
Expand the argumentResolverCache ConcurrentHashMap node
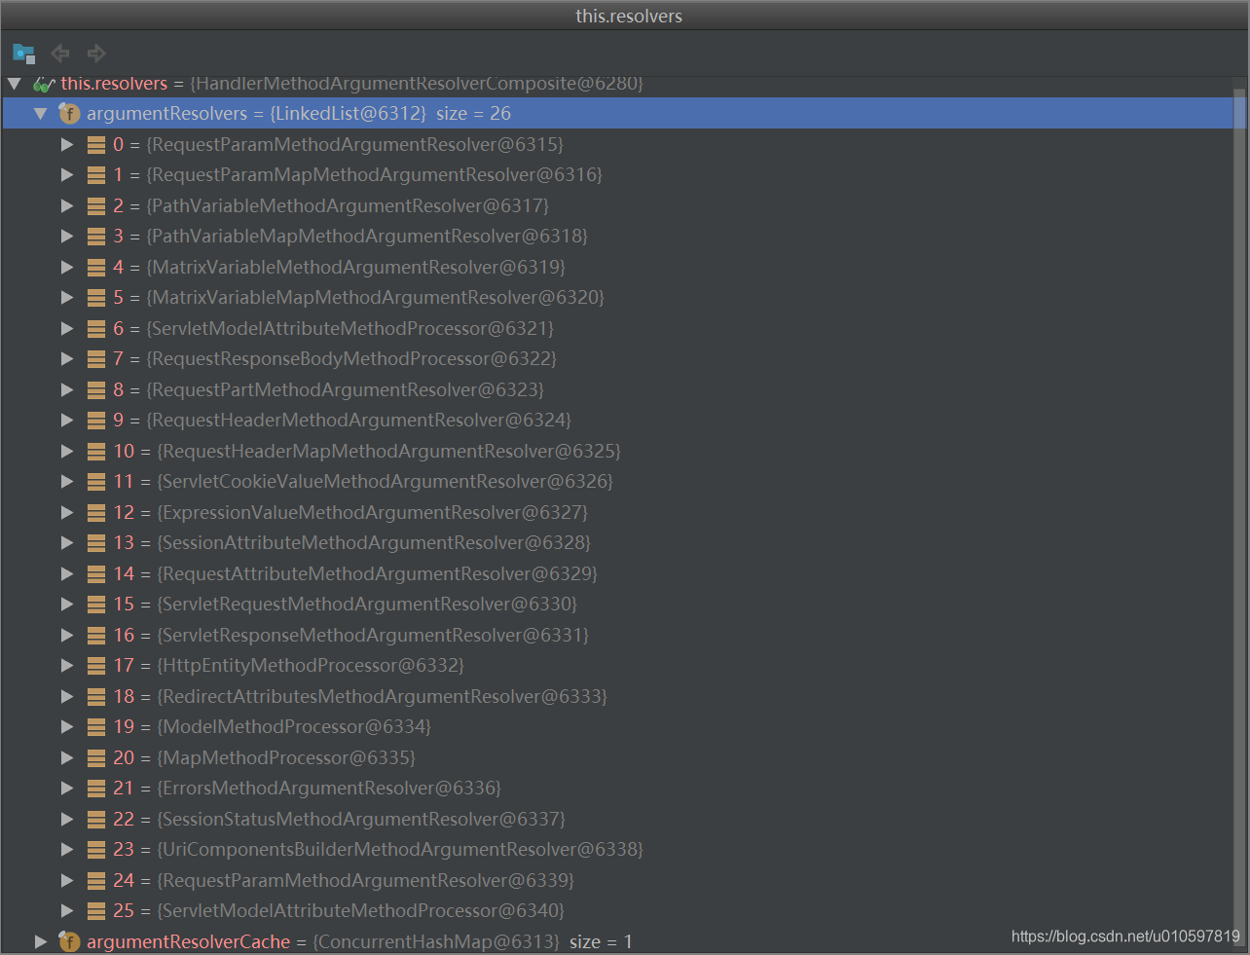pyautogui.click(x=41, y=941)
